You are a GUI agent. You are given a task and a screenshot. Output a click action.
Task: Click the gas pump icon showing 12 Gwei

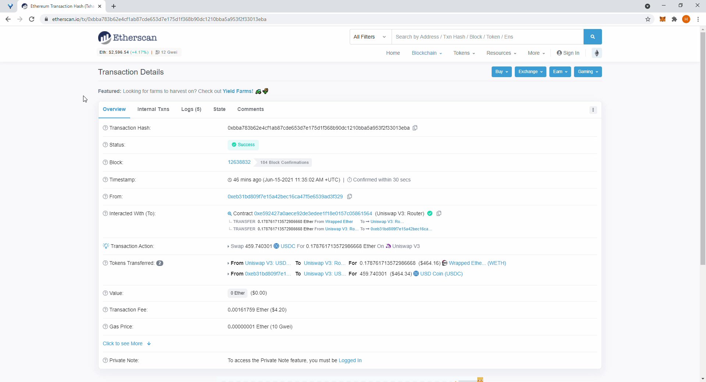tap(158, 52)
